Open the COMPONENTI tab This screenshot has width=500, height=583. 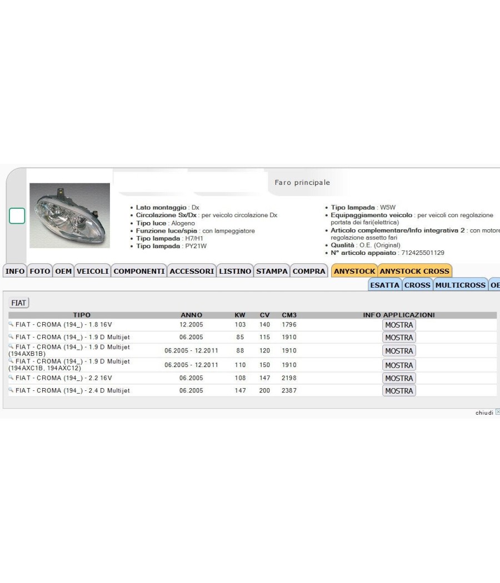(x=139, y=271)
